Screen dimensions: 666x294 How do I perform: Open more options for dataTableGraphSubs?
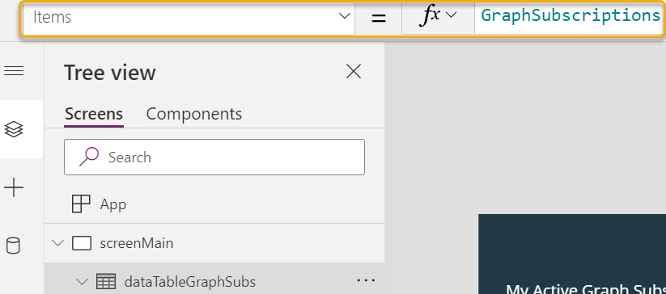pos(366,280)
